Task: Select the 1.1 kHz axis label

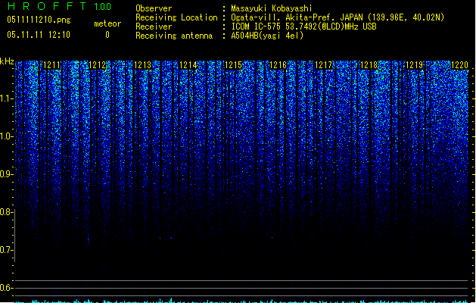Action: [x=6, y=98]
